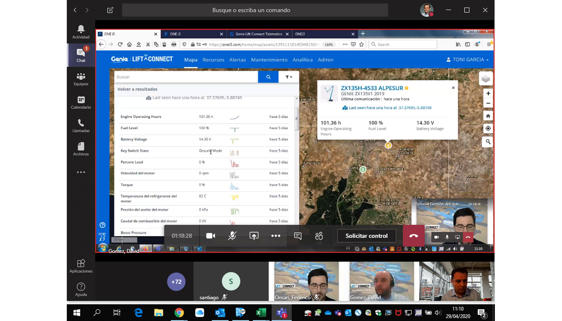The image size is (562, 321).
Task: Open Mantenimiento menu in Lift Connect
Action: pyautogui.click(x=269, y=60)
